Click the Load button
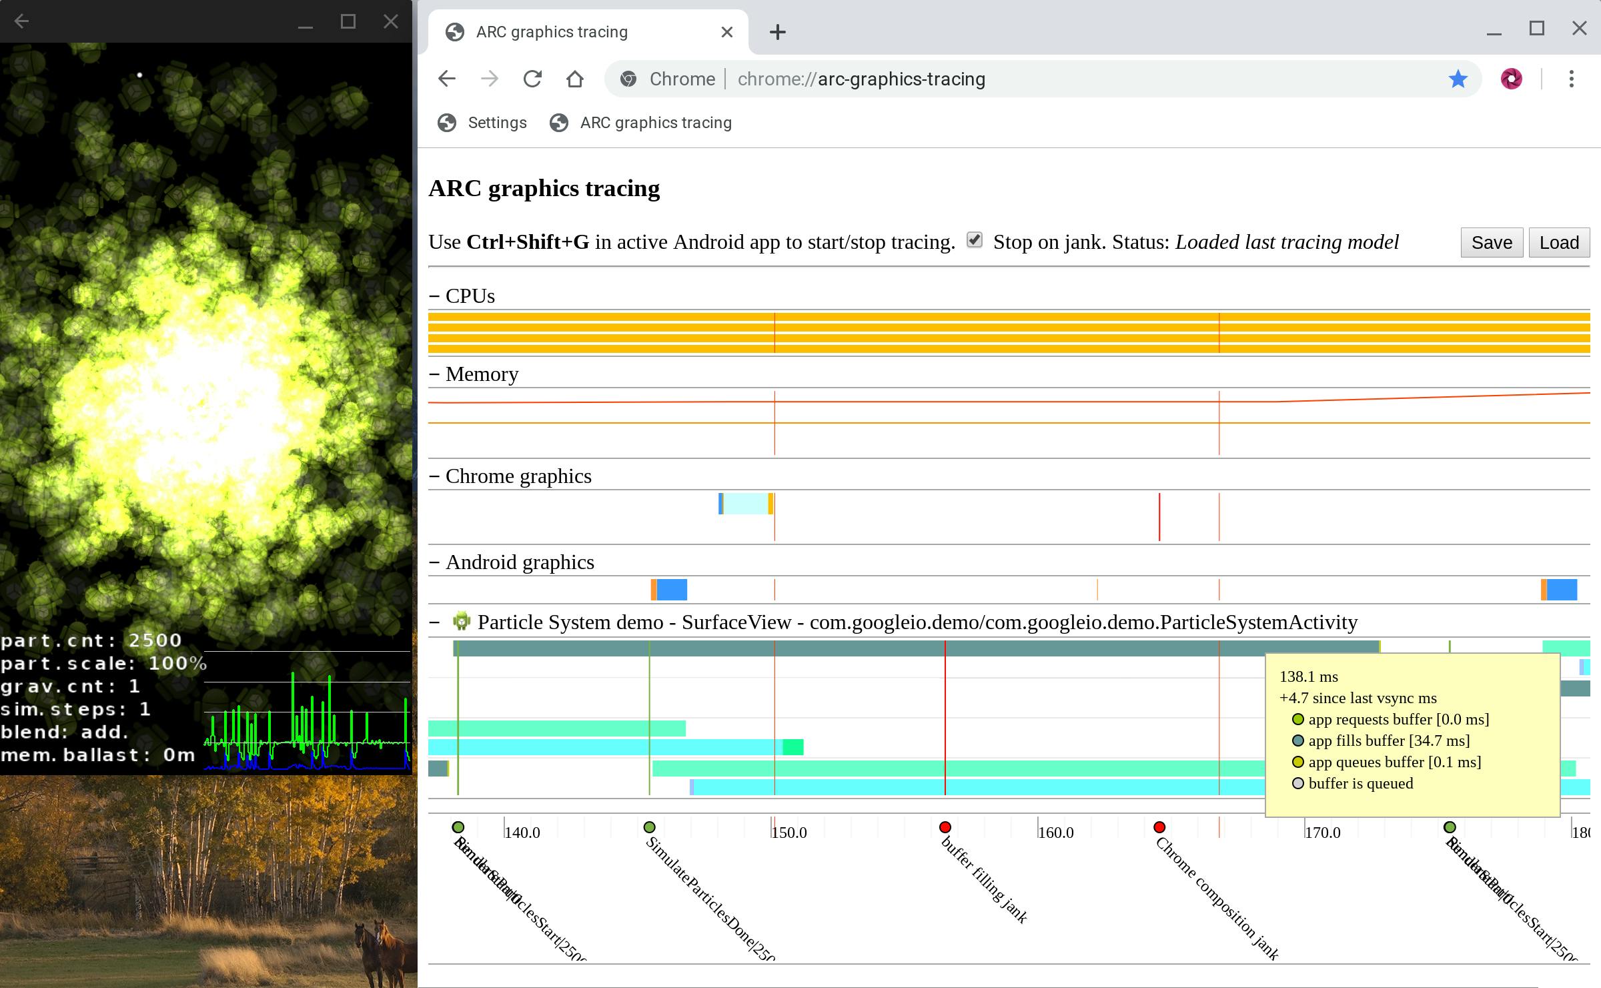Screen dimensions: 1601x988 pos(1559,242)
